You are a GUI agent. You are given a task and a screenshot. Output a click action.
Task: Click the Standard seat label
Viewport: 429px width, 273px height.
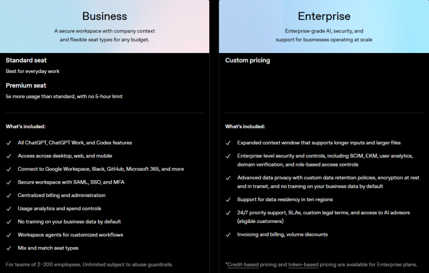coord(27,61)
